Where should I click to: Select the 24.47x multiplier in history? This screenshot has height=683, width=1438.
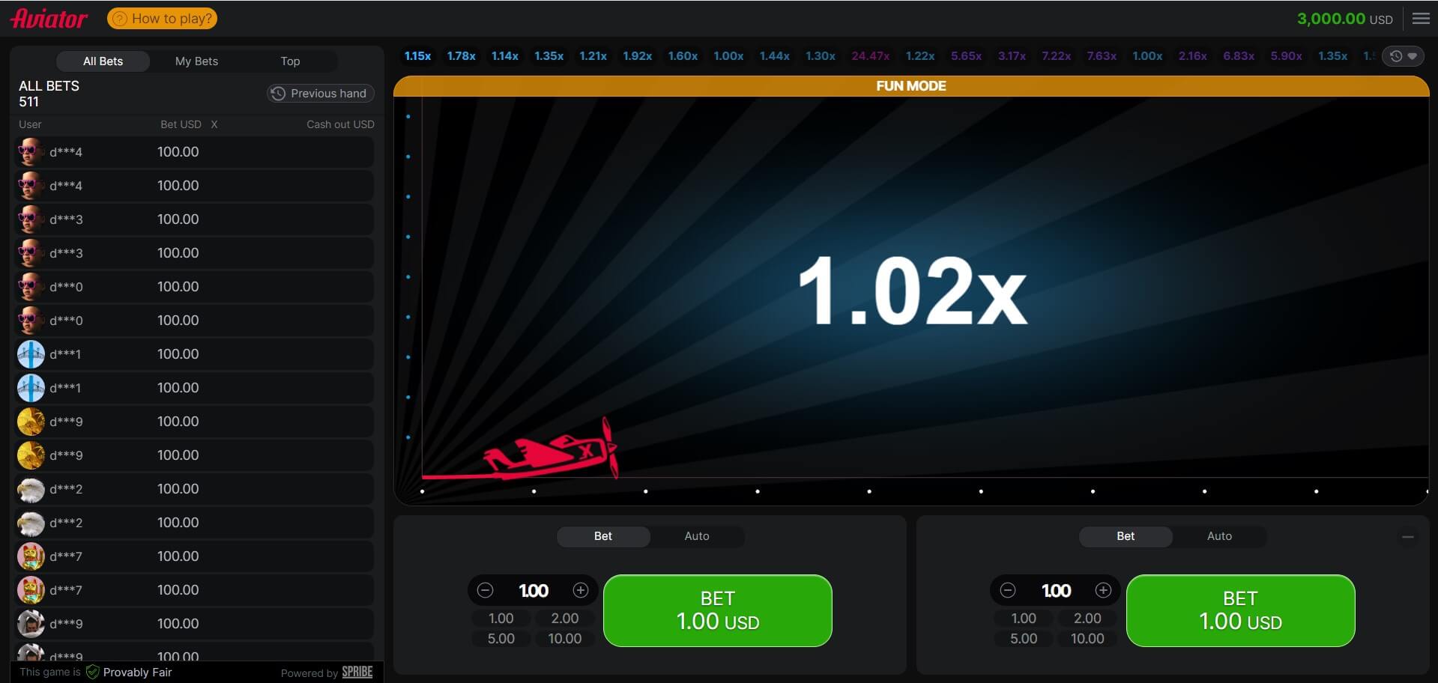tap(871, 55)
